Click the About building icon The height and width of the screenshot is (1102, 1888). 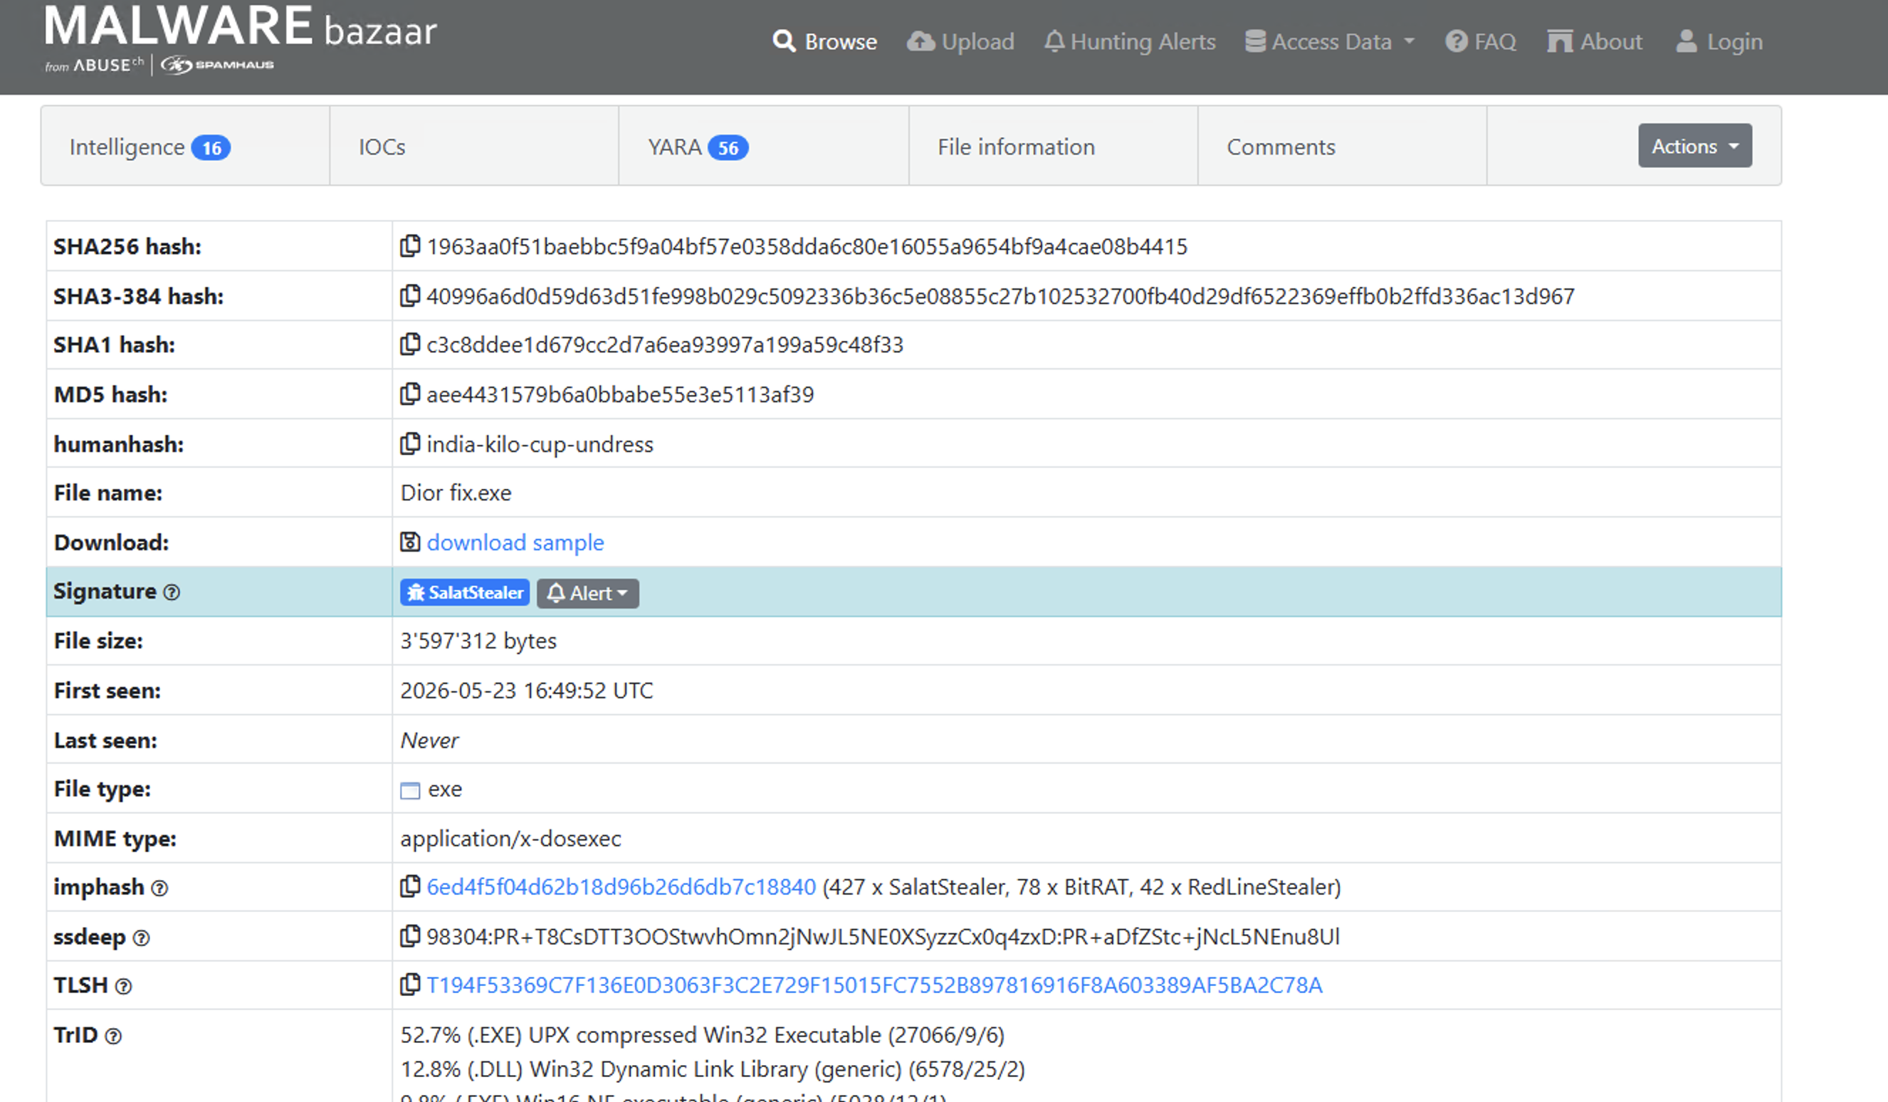point(1560,41)
